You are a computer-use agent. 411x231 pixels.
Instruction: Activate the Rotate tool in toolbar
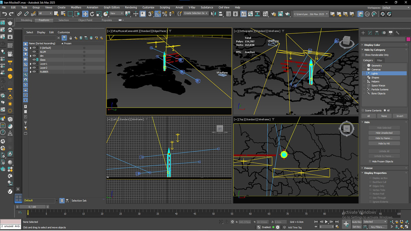coord(92,14)
